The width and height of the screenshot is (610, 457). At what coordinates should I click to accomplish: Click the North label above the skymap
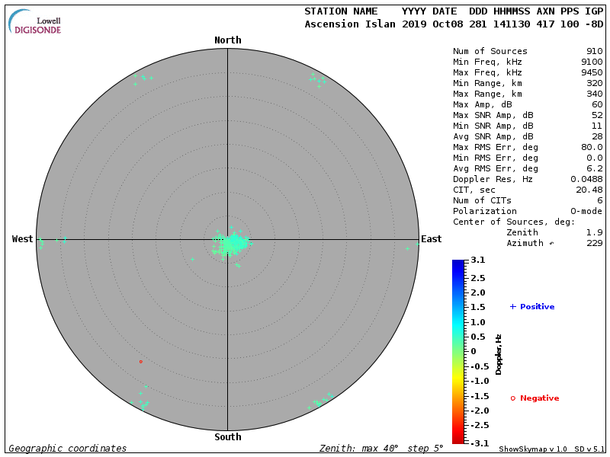pyautogui.click(x=227, y=40)
